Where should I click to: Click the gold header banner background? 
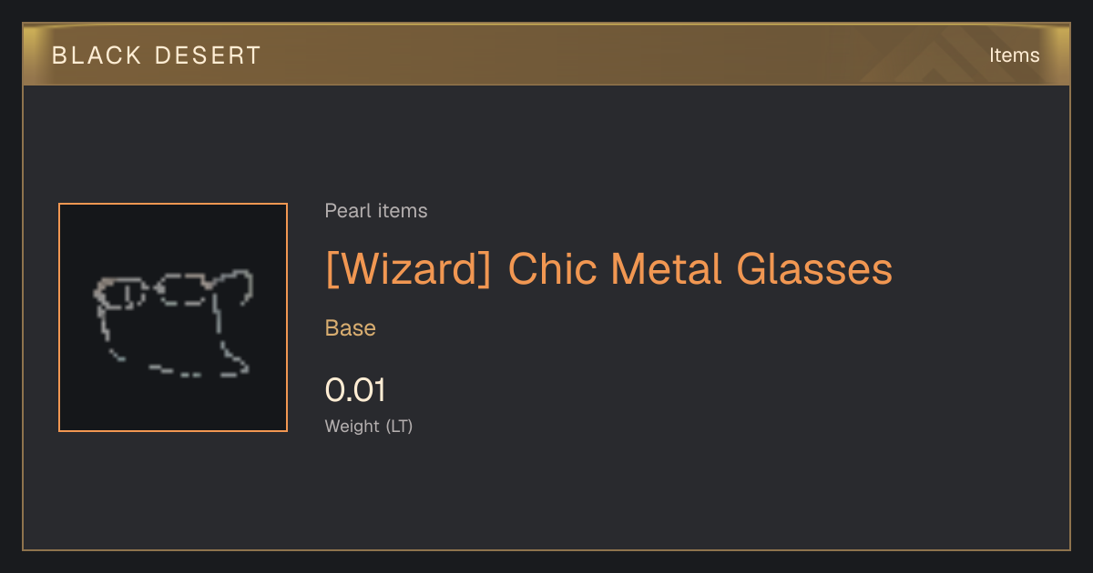click(x=546, y=55)
